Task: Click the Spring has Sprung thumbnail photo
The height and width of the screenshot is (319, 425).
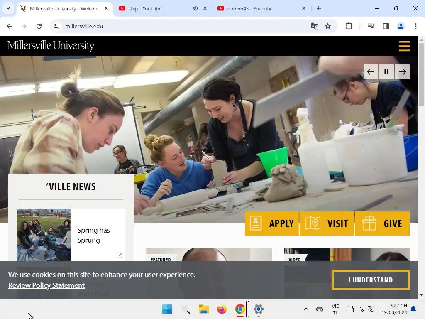Action: pyautogui.click(x=44, y=235)
